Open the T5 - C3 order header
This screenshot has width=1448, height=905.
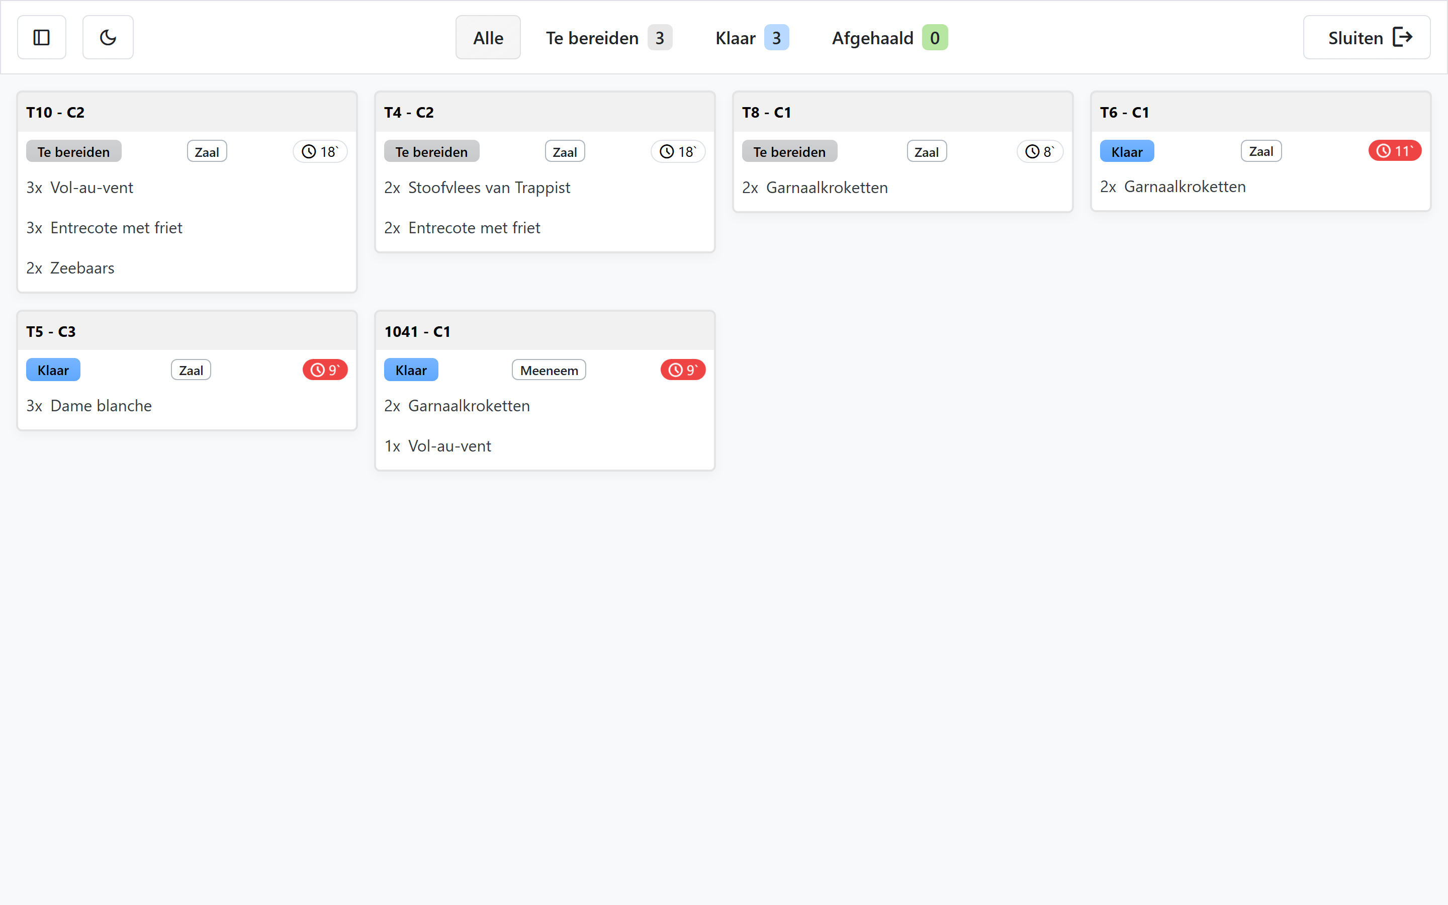187,330
